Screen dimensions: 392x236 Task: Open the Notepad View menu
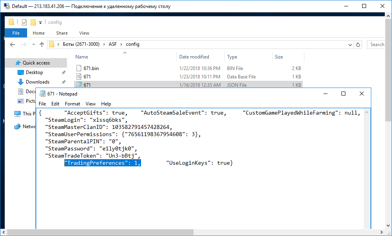[x=90, y=103]
